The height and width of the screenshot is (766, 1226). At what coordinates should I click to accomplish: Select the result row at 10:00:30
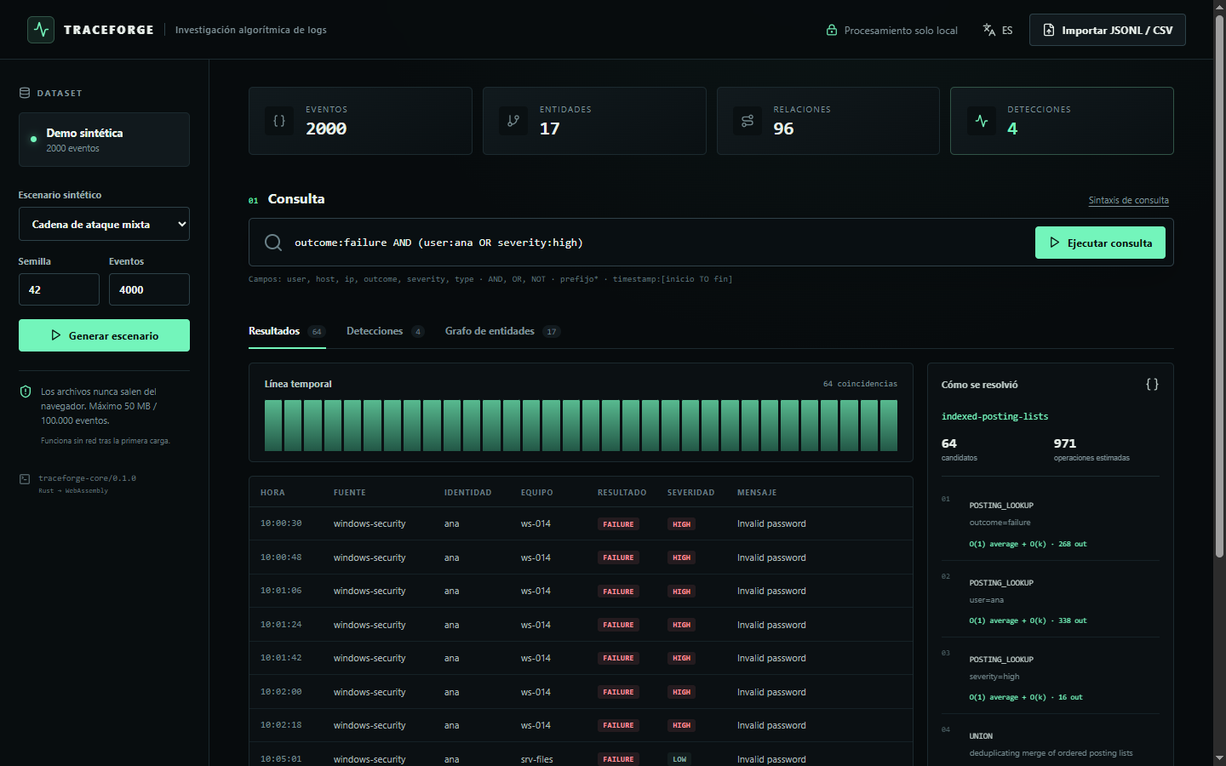tap(581, 523)
